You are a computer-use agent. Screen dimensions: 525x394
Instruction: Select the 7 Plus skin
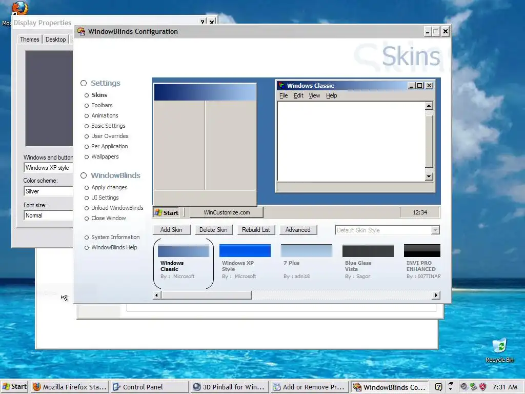click(x=307, y=262)
